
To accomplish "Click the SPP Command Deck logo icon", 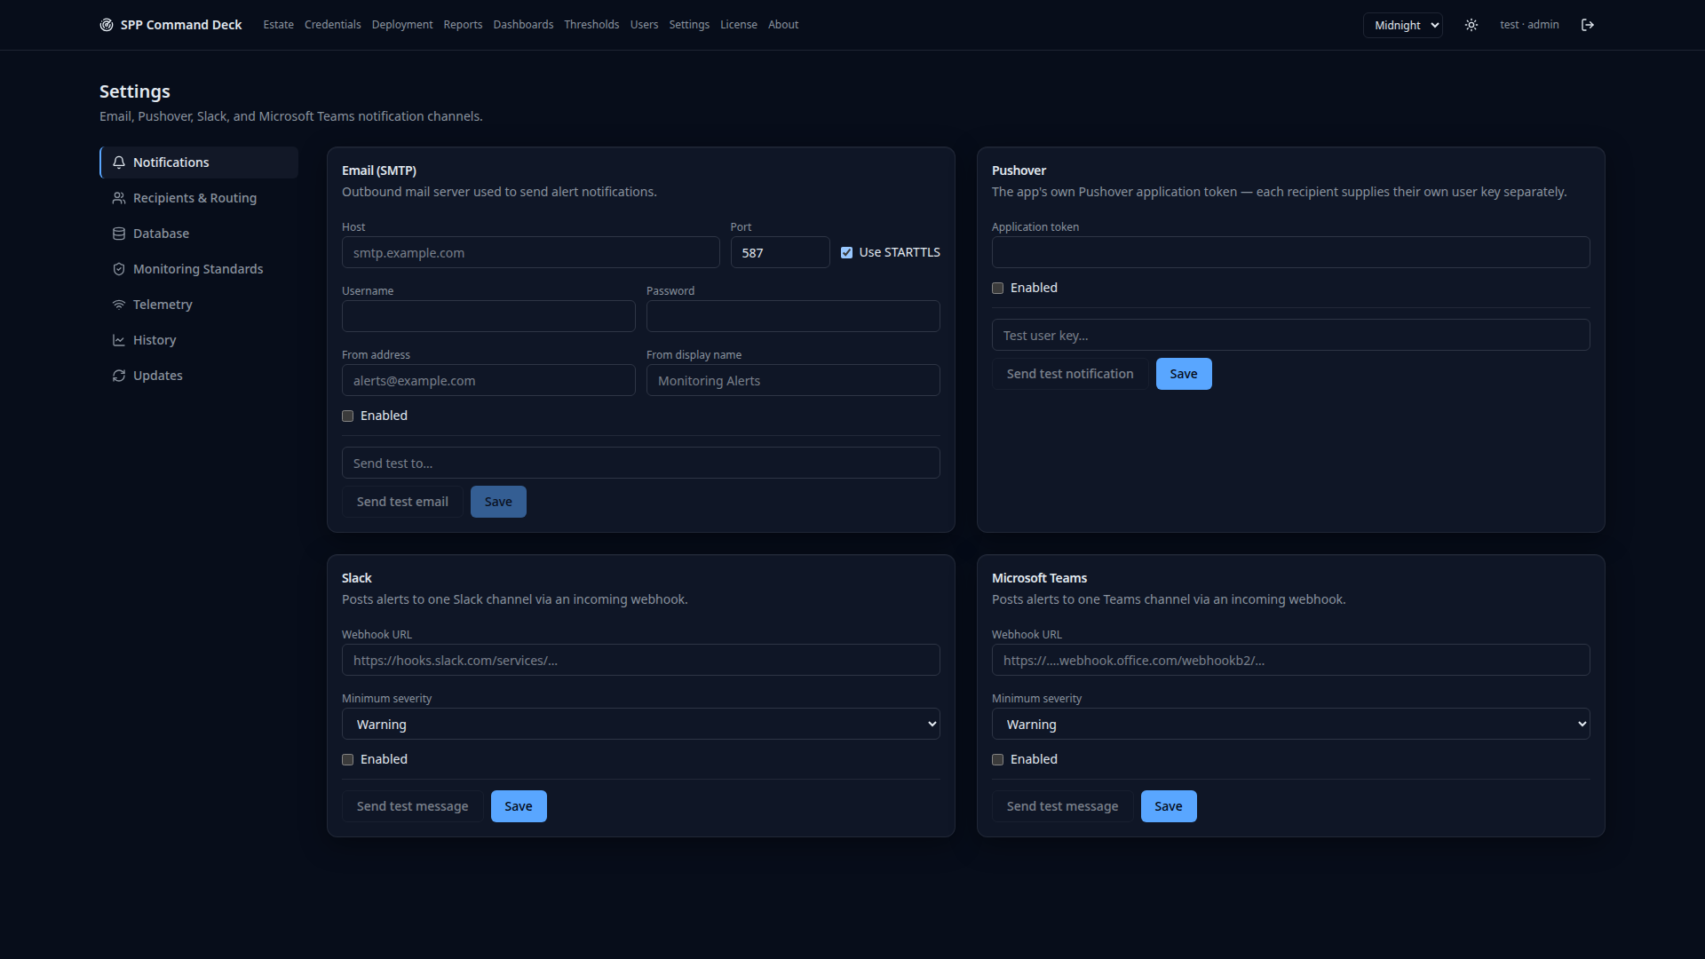I will point(107,25).
